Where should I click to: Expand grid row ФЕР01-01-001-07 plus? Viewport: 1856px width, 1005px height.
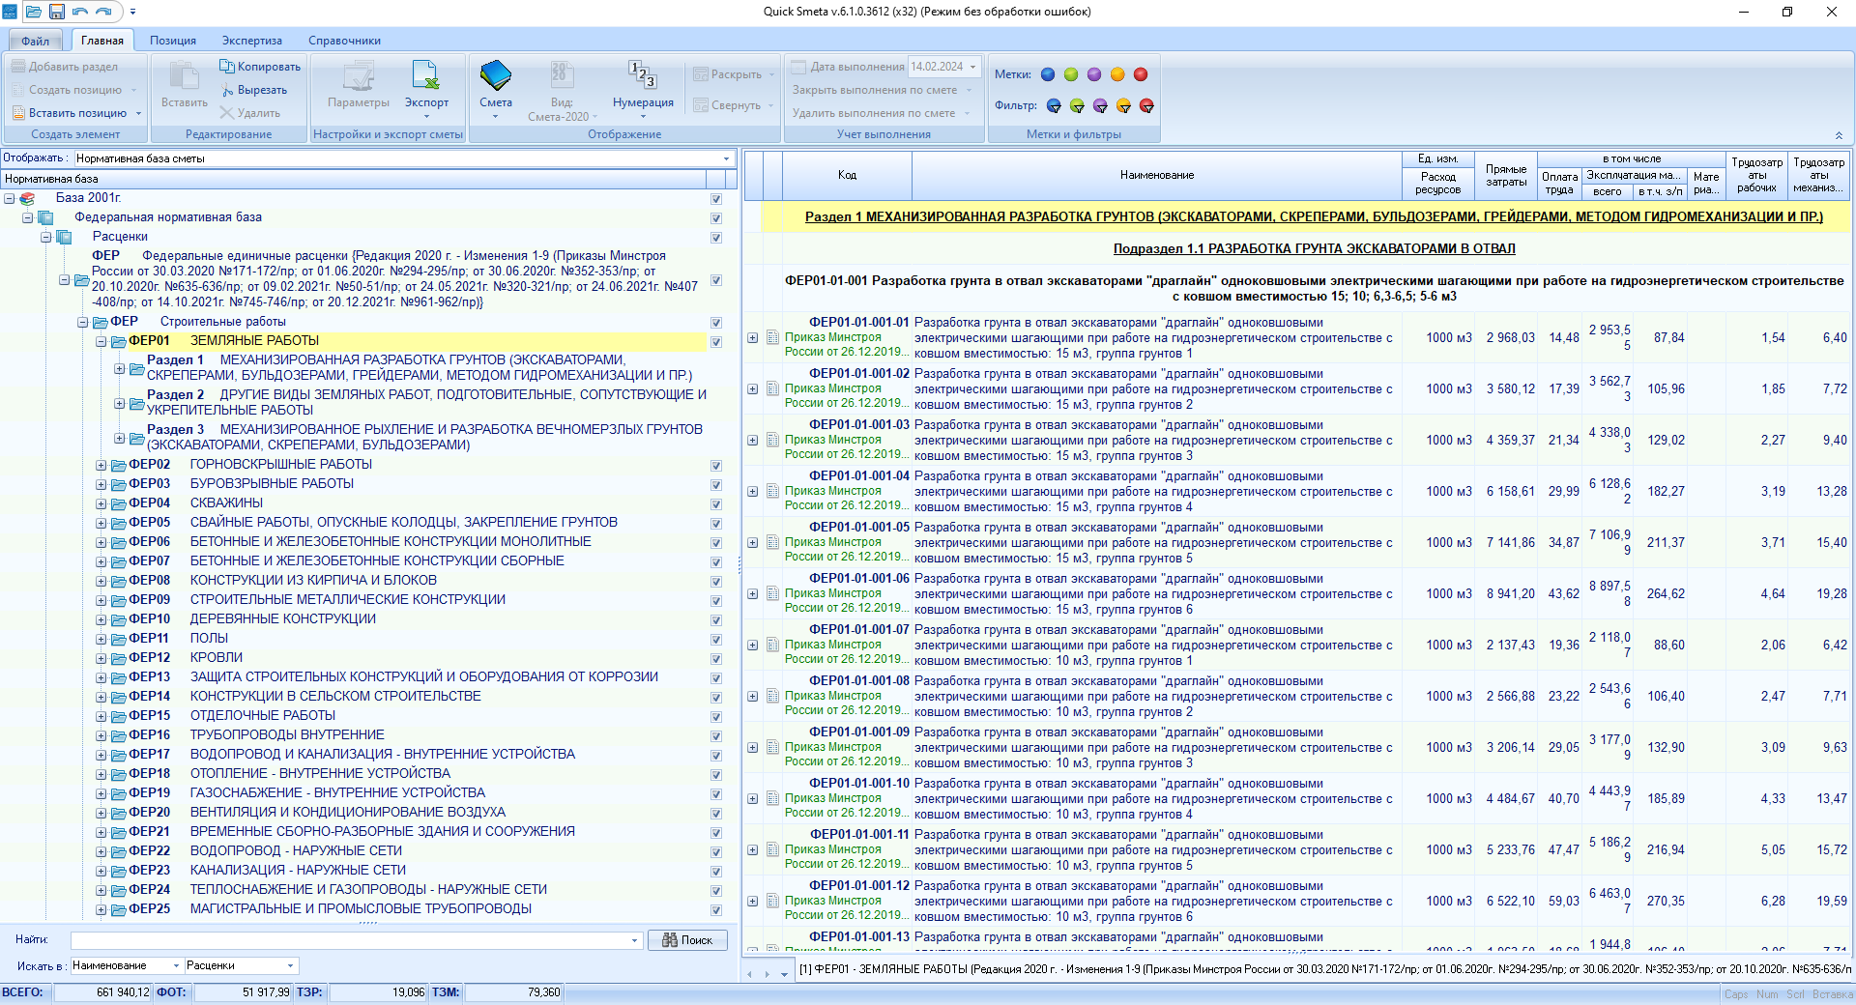[753, 645]
